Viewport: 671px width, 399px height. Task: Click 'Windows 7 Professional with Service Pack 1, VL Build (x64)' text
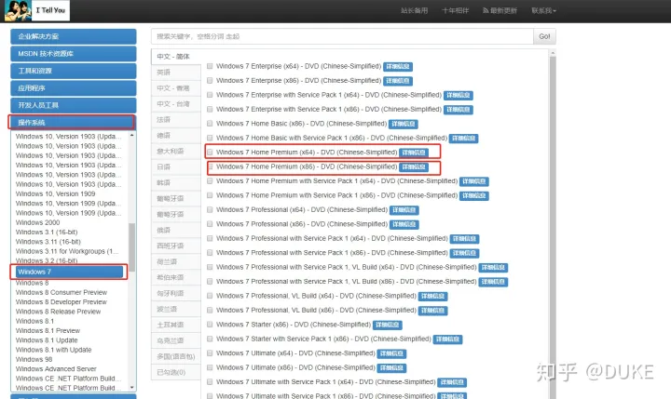click(x=346, y=267)
